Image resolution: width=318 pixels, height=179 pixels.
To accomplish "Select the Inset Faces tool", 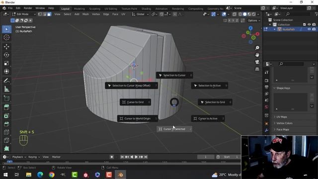I will point(6,116).
